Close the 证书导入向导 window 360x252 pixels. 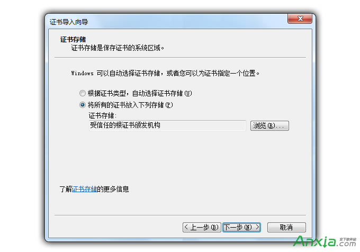pyautogui.click(x=300, y=19)
